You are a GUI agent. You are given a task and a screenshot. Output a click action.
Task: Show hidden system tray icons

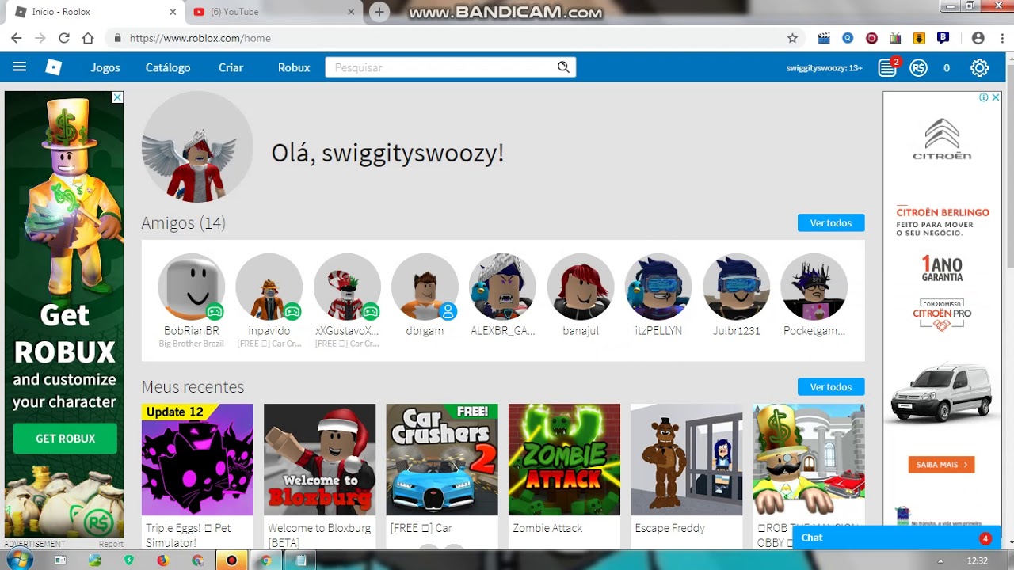(x=941, y=561)
